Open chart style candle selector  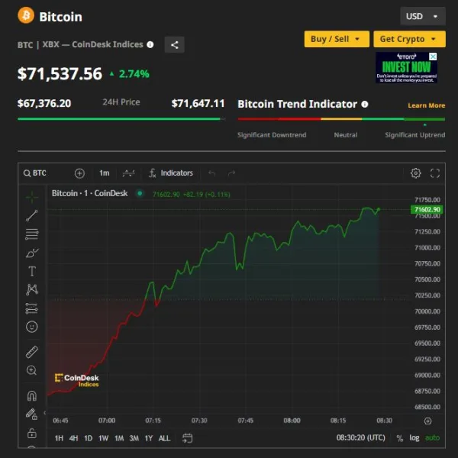click(x=128, y=173)
